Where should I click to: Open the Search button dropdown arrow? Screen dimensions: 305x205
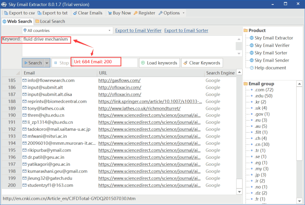coord(47,63)
